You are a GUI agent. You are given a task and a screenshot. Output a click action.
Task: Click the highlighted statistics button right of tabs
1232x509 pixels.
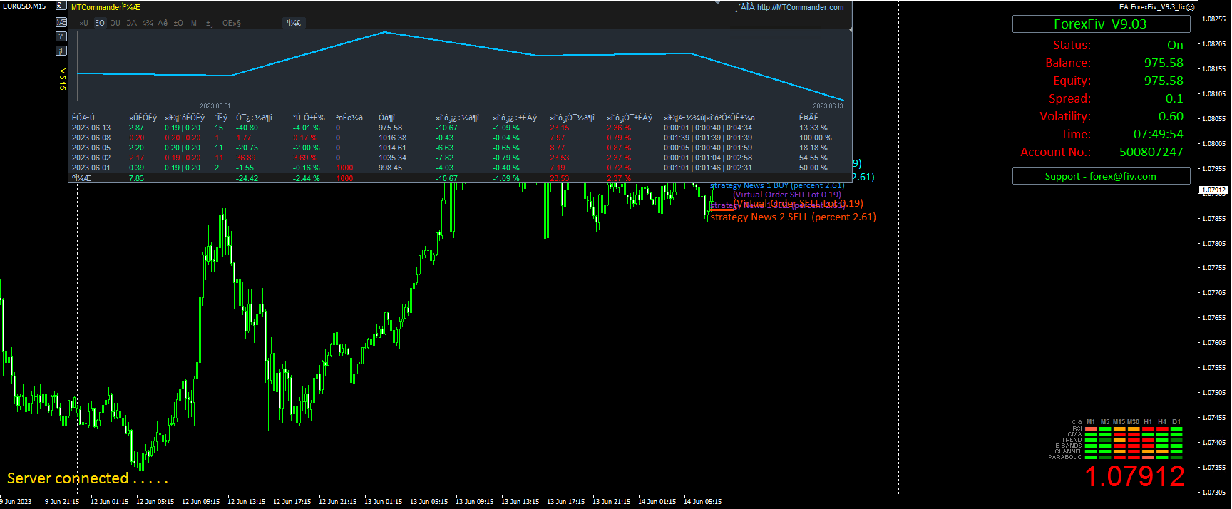[294, 23]
